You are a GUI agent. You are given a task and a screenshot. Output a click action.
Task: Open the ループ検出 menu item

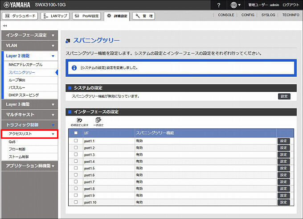point(17,80)
